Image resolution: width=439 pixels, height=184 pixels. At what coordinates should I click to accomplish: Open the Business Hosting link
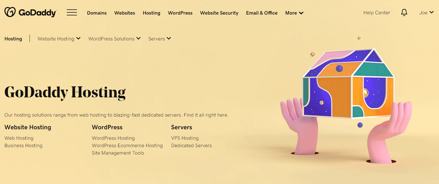pyautogui.click(x=23, y=145)
